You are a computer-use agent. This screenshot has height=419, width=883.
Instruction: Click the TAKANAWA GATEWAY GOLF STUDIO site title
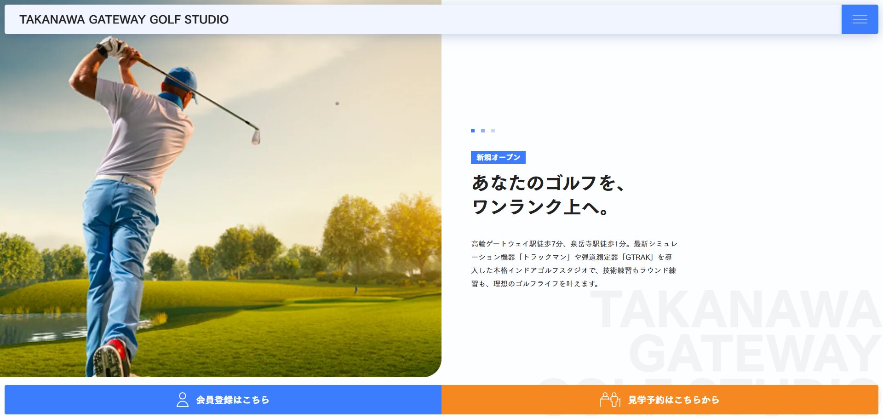tap(124, 19)
